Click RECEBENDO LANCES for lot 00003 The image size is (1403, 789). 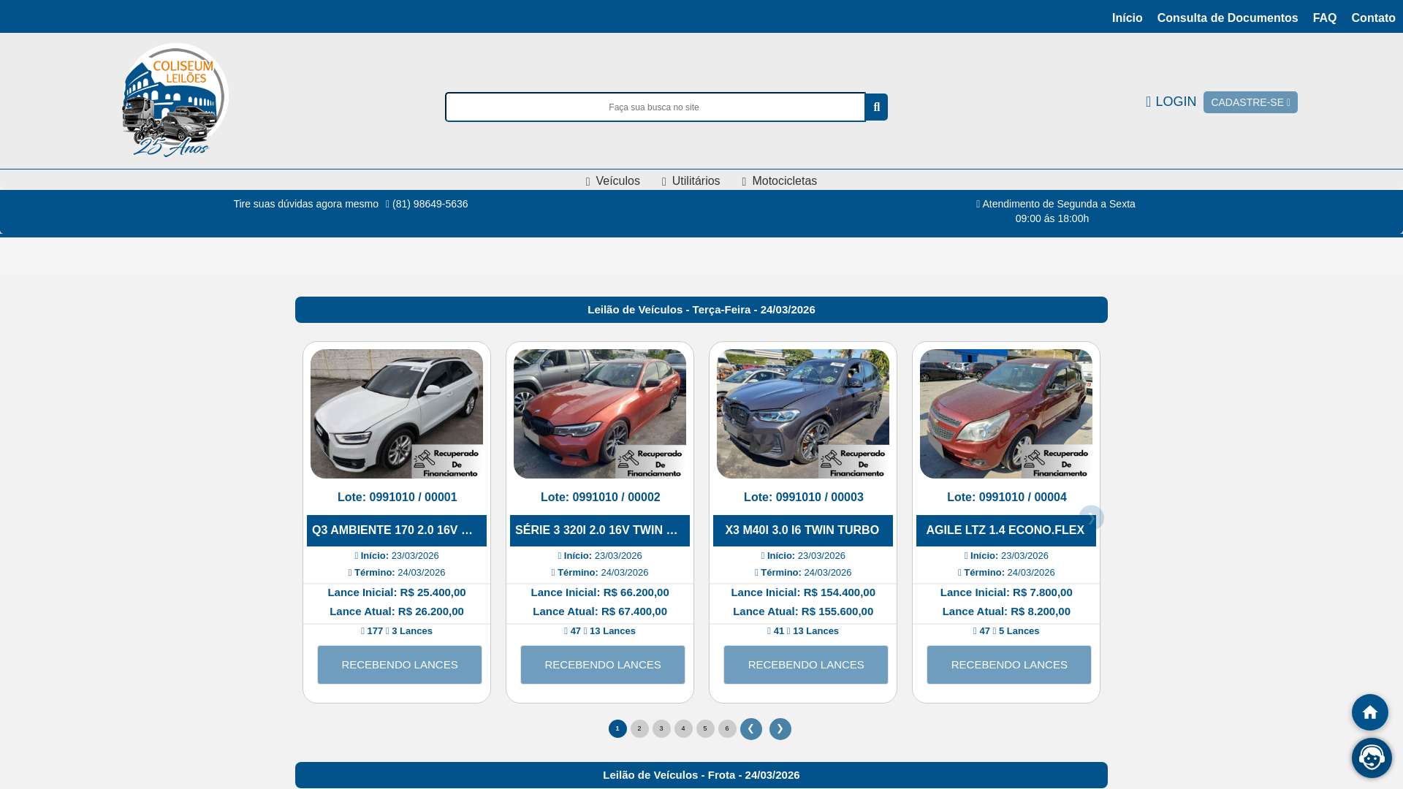[x=806, y=665]
